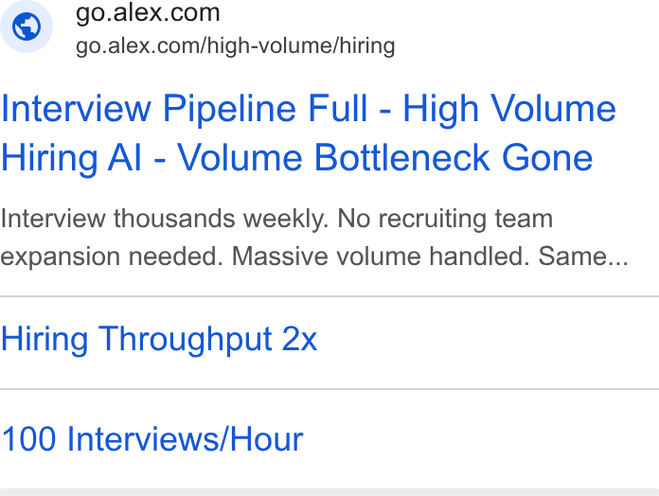Open the Interview Pipeline Full ad headline
Screen dimensions: 659x496
click(309, 133)
